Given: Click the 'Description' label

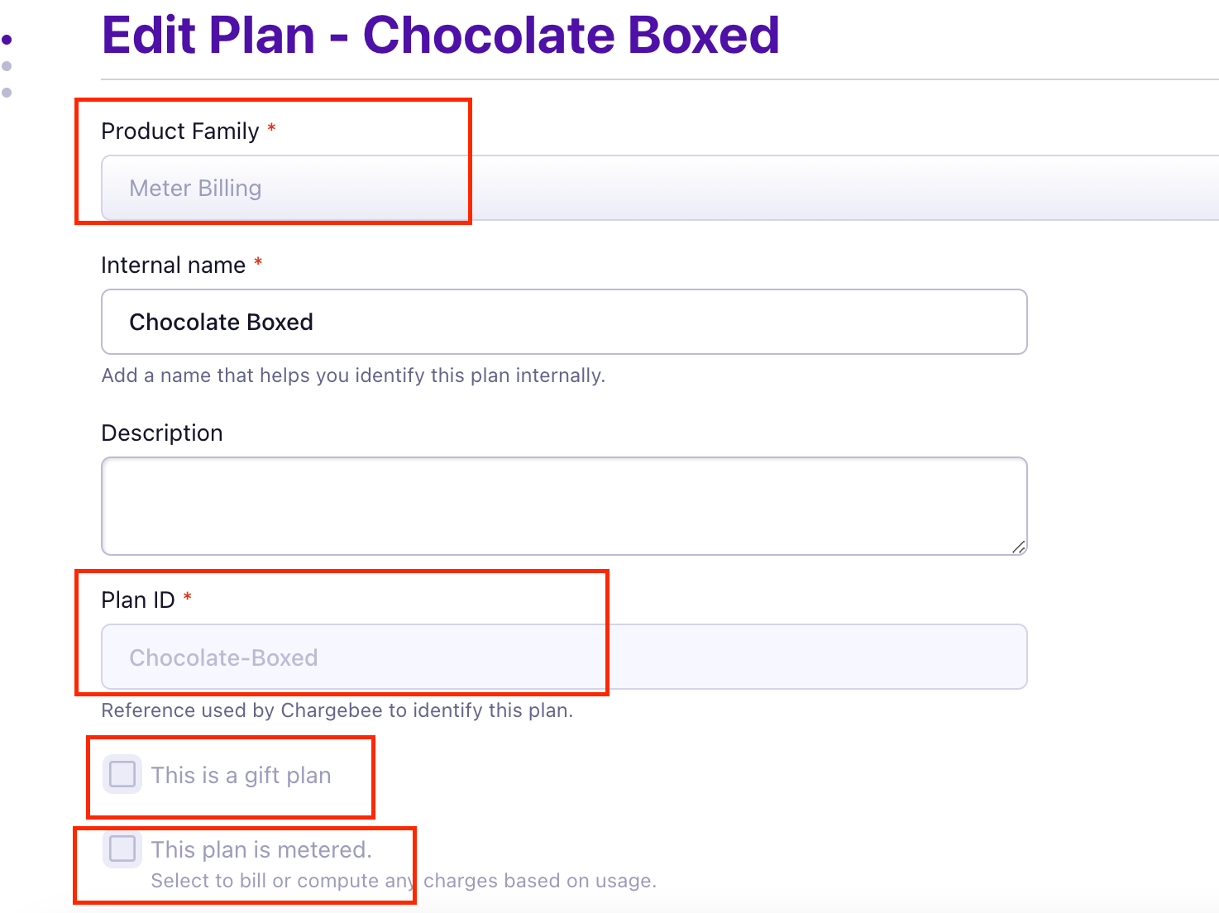Looking at the screenshot, I should (x=162, y=433).
